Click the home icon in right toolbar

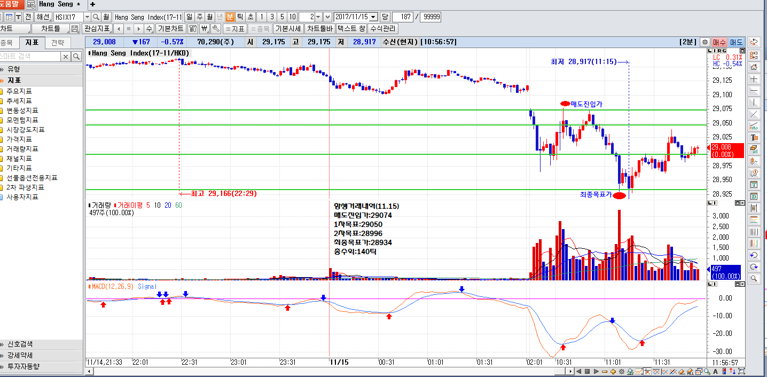click(x=754, y=67)
